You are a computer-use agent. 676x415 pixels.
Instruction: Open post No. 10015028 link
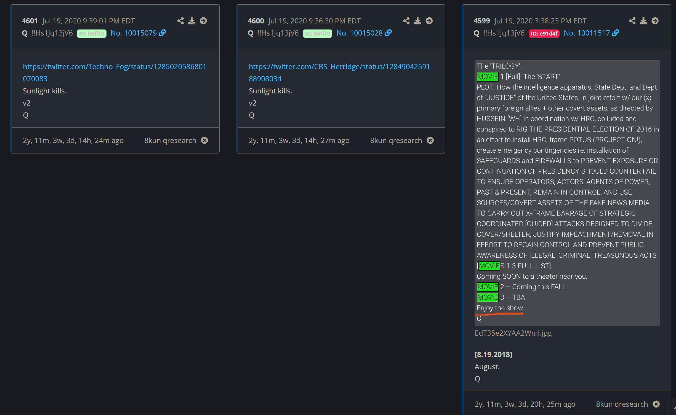tap(360, 33)
